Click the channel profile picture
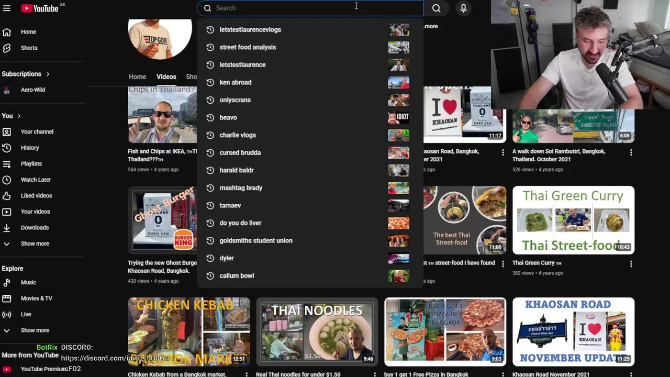 160,39
